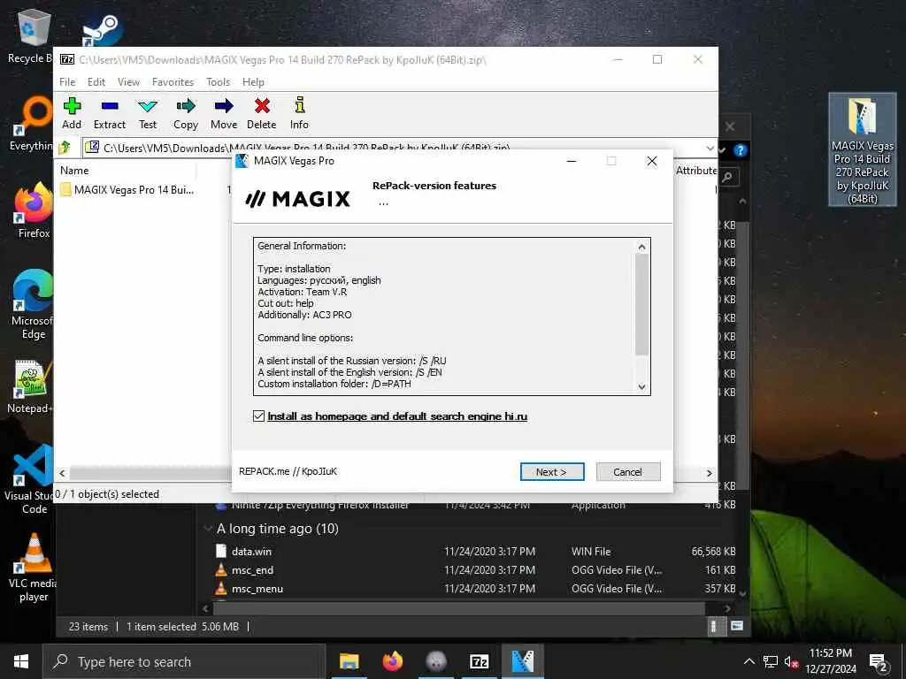Open VLC media player desktop shortcut
This screenshot has height=679, width=906.
pos(34,568)
